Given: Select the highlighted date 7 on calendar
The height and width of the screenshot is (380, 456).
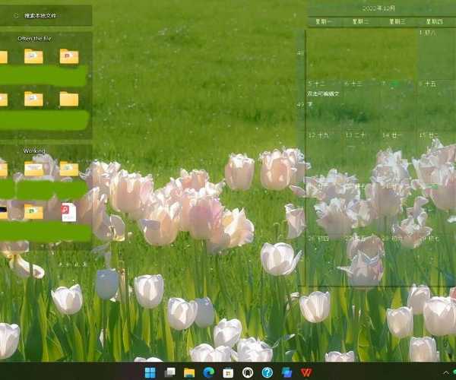Looking at the screenshot, I should tap(391, 84).
